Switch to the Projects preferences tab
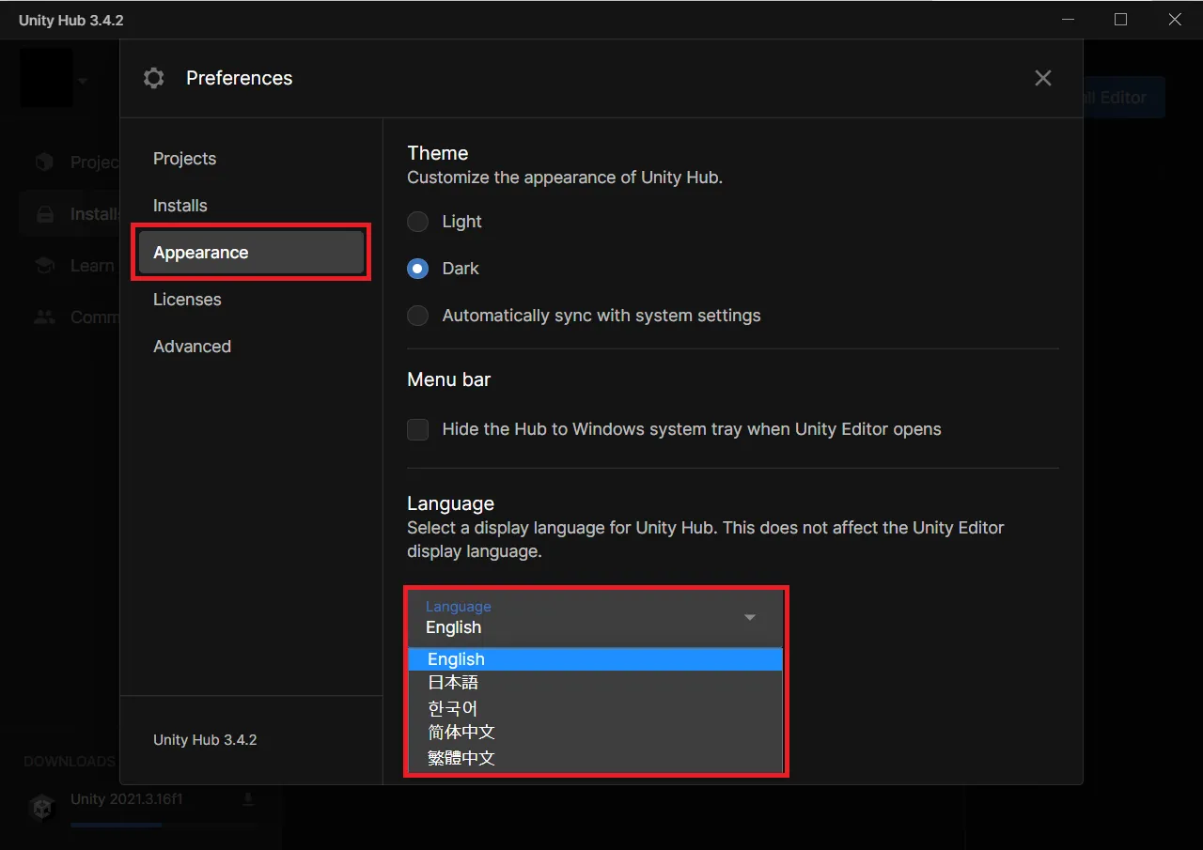1203x850 pixels. point(184,159)
